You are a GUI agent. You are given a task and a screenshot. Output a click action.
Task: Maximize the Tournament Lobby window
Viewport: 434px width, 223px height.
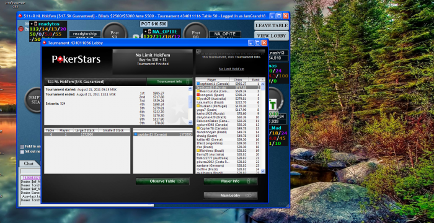coord(257,43)
